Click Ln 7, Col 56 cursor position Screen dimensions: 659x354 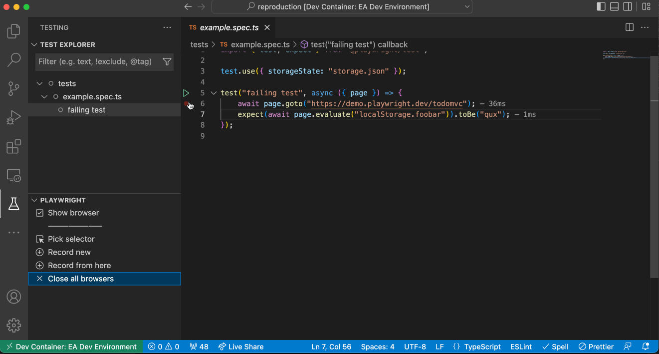click(331, 347)
